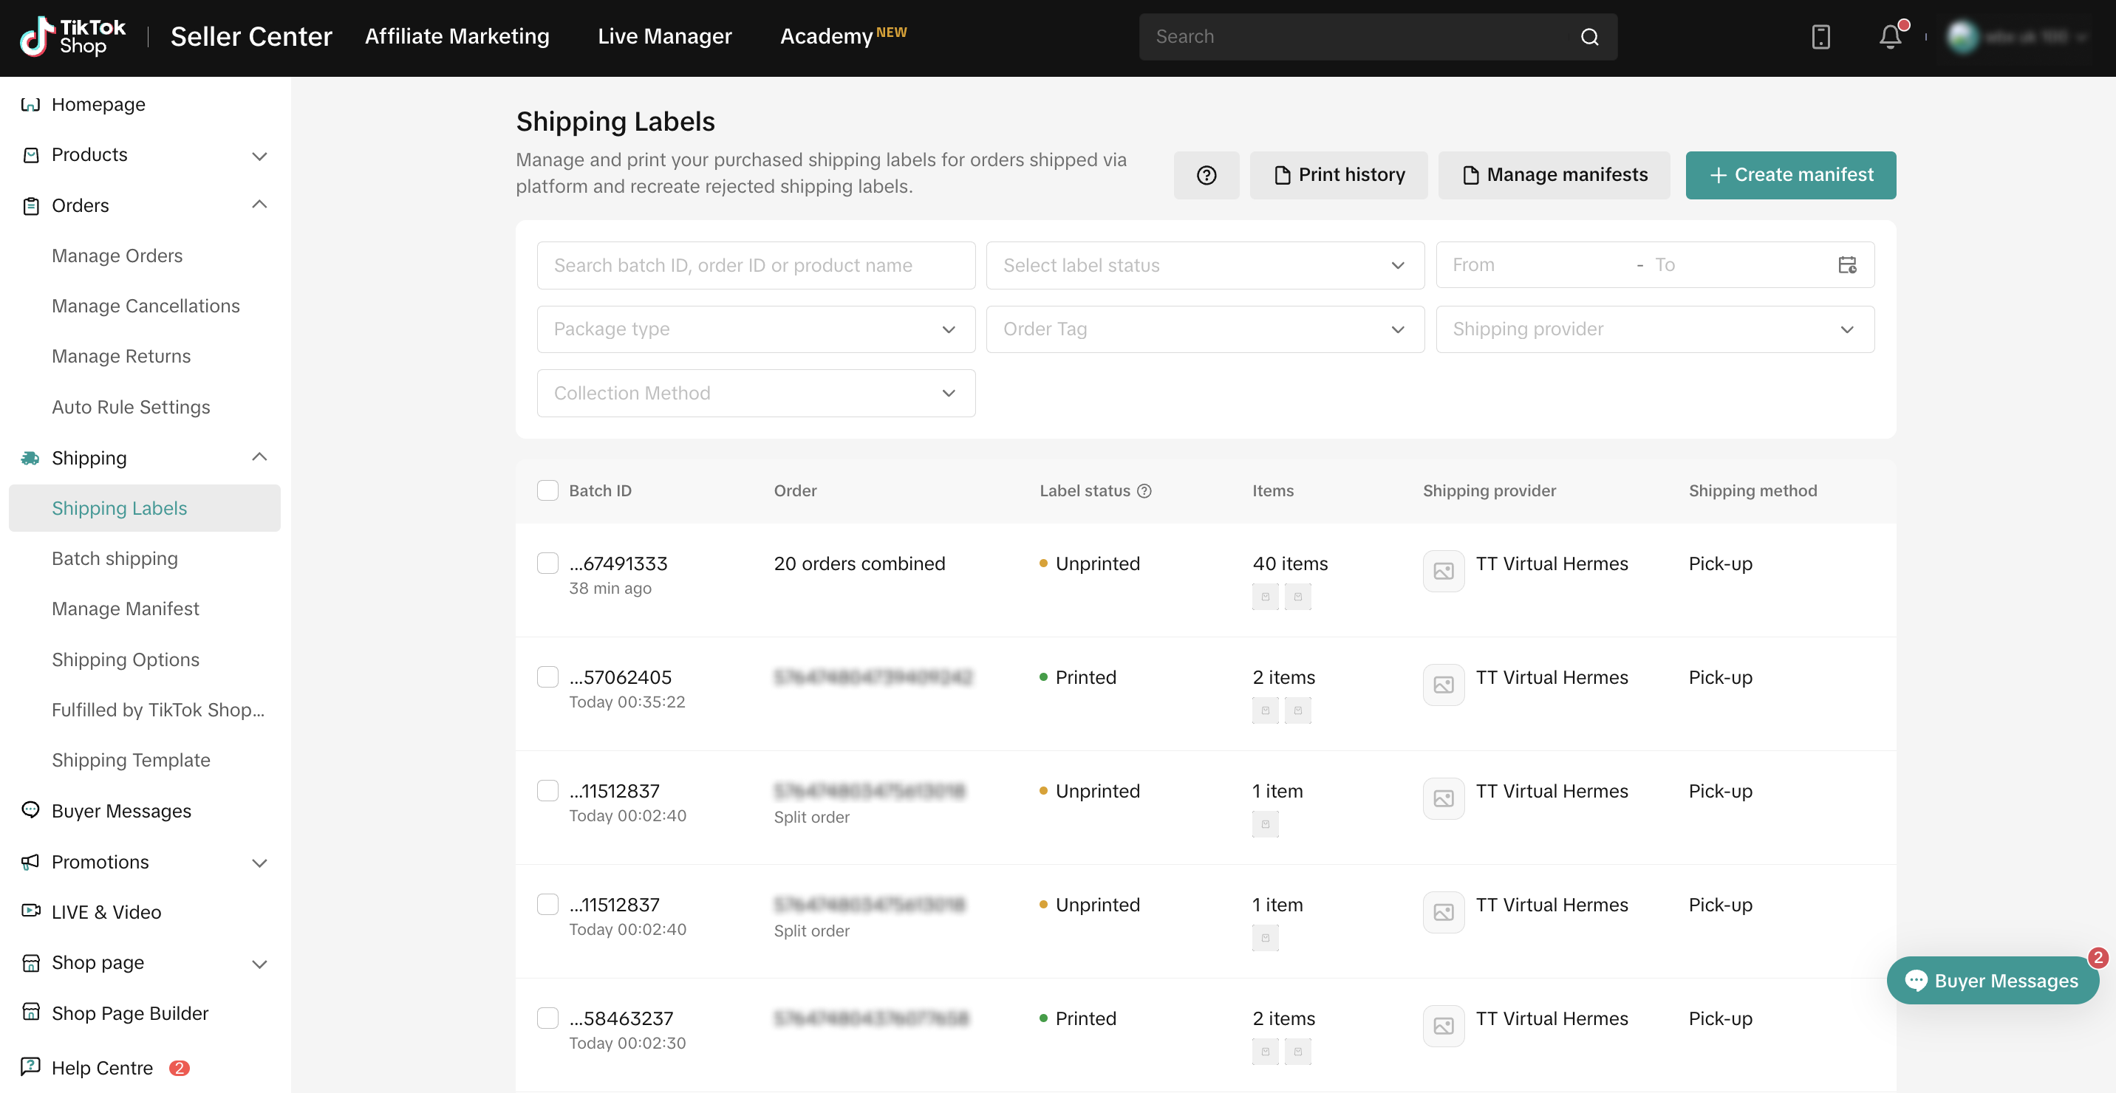This screenshot has width=2116, height=1093.
Task: Open the Buyer Messages chat bubble
Action: (1992, 981)
